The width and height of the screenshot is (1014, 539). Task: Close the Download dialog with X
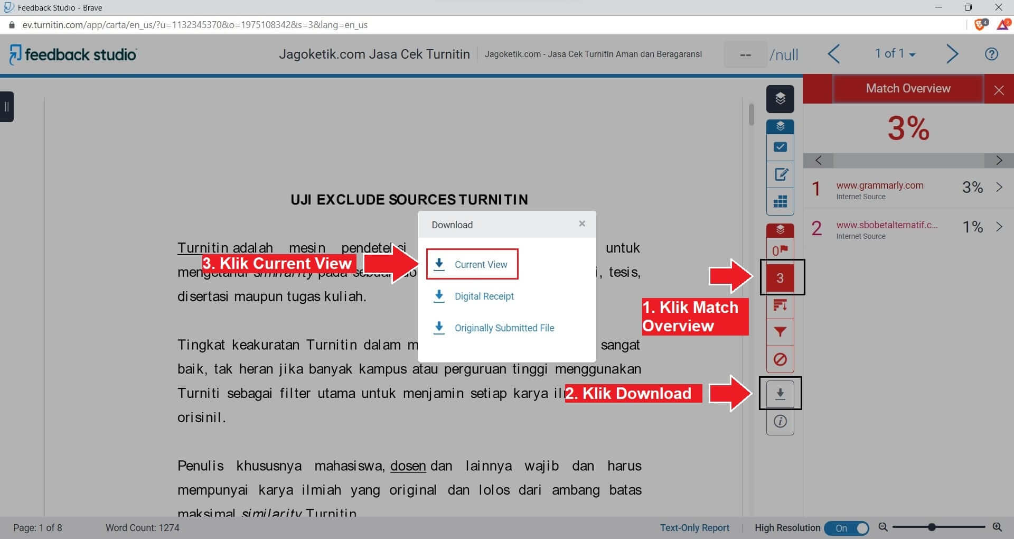(582, 224)
